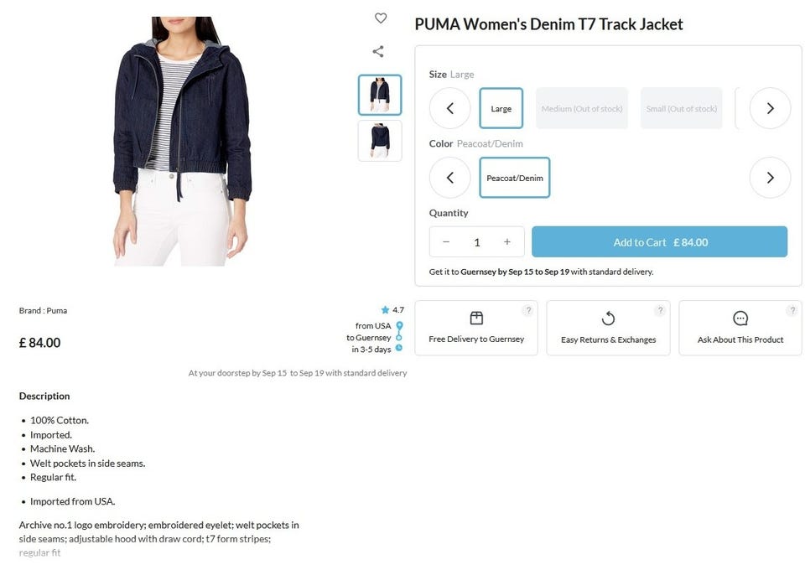
Task: Choose the Peacoat/Denim color option
Action: 514,178
